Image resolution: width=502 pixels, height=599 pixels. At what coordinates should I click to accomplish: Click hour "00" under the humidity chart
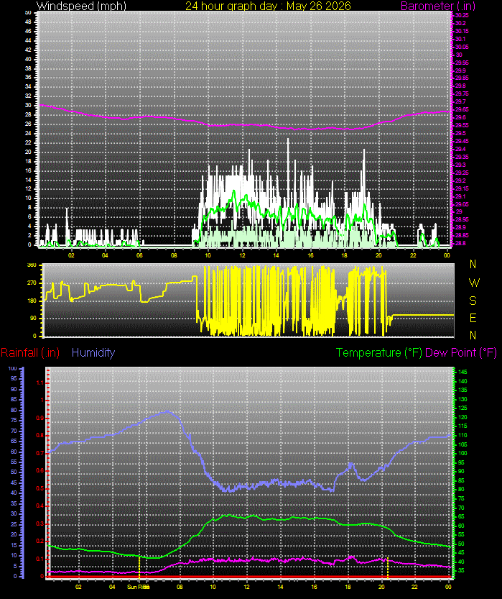449,587
